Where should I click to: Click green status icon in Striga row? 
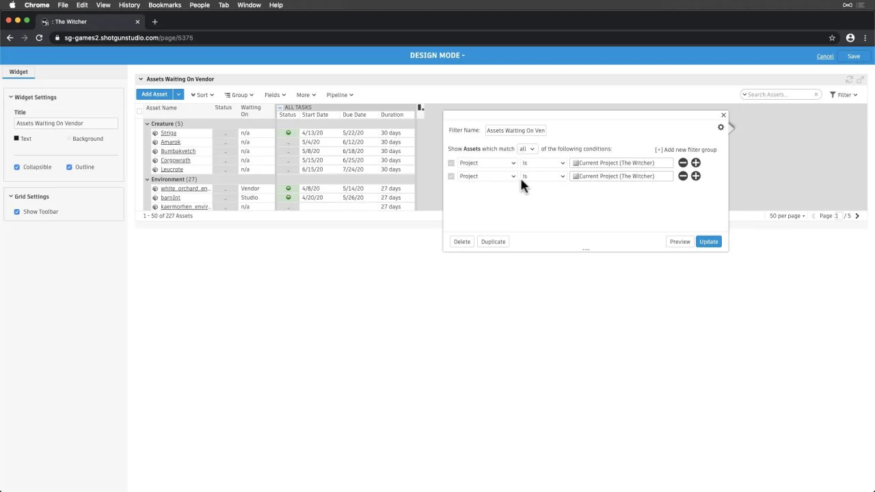click(288, 133)
